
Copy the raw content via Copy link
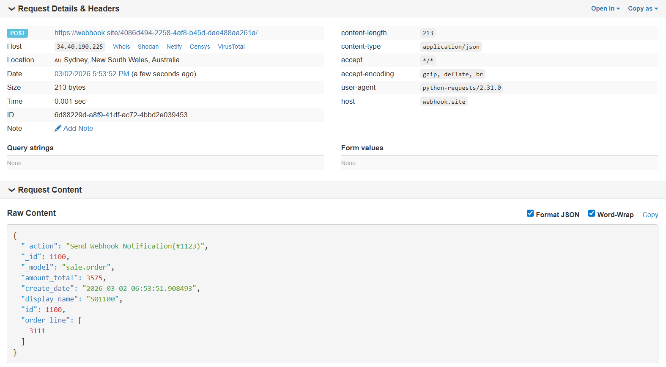(650, 215)
